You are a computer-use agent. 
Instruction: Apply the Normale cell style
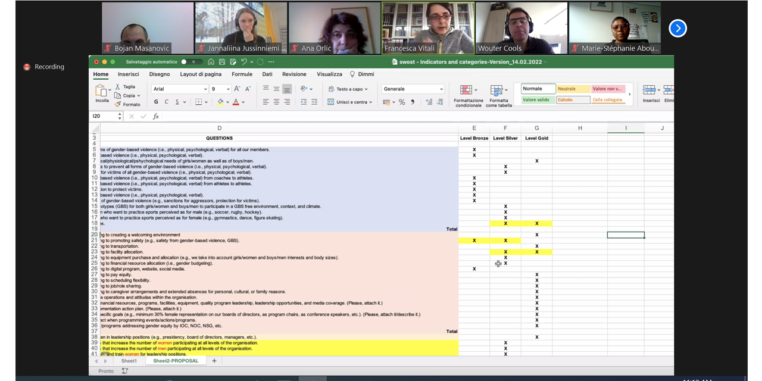pos(538,89)
